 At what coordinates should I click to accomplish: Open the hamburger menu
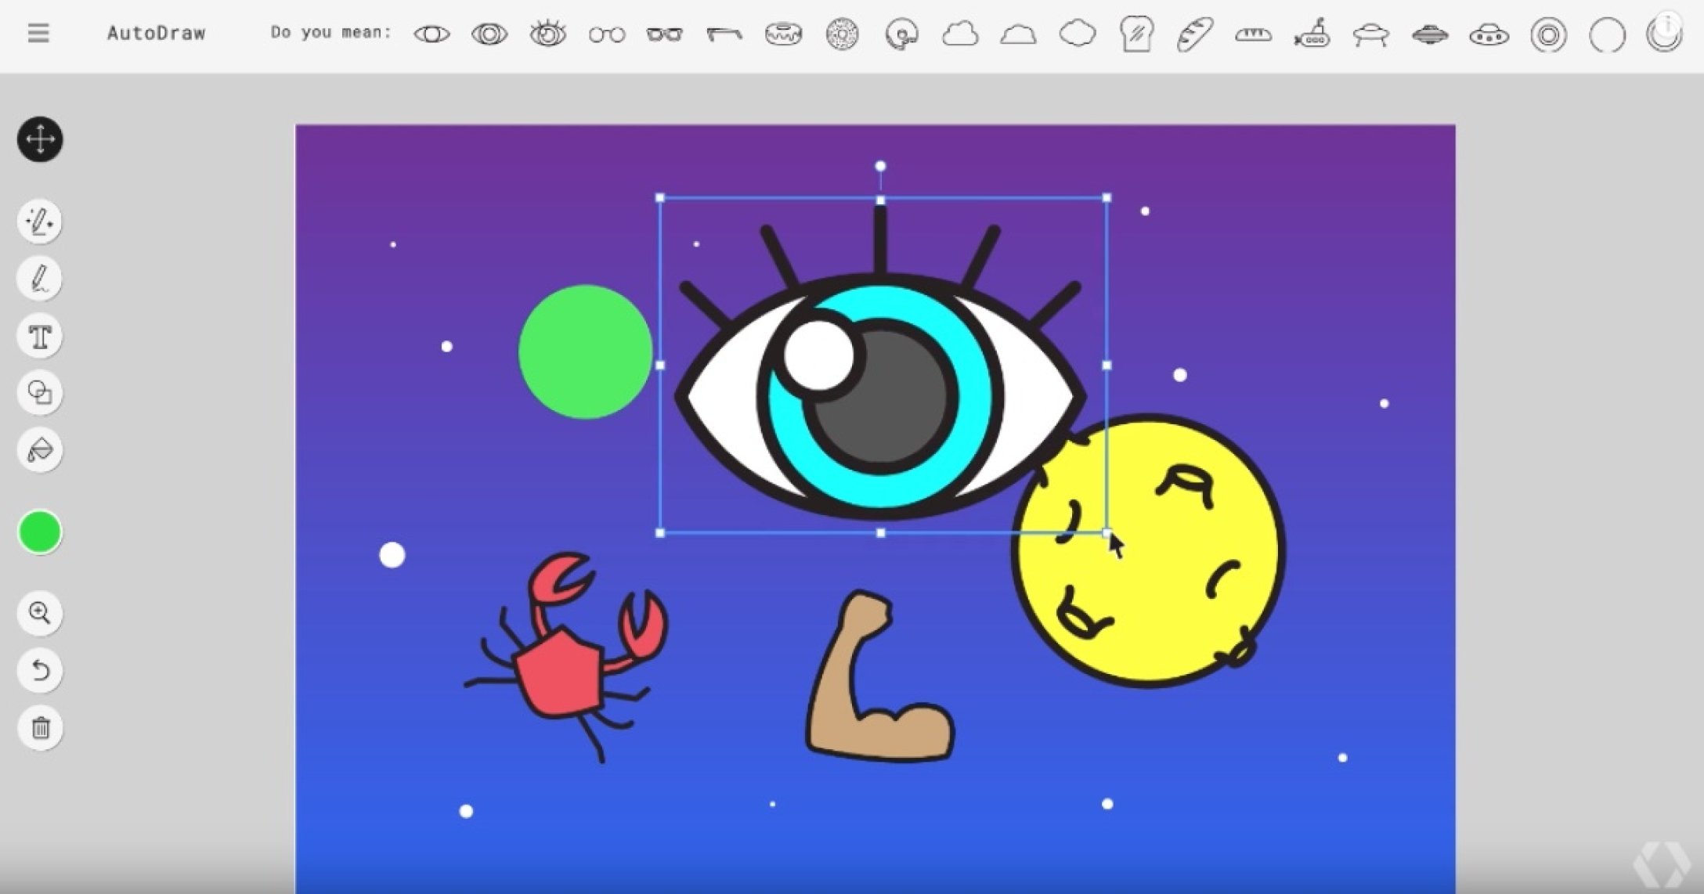(x=38, y=33)
